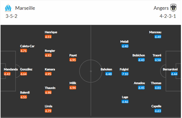Select goalkeeper Mandanda on the pitch

coord(11,69)
